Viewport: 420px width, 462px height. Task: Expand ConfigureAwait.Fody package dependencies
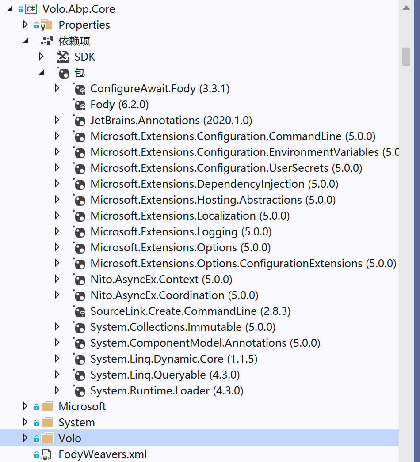coord(57,88)
